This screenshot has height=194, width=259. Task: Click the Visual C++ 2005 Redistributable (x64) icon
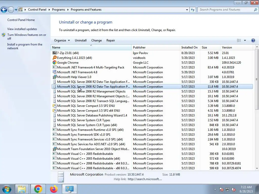tap(55, 159)
